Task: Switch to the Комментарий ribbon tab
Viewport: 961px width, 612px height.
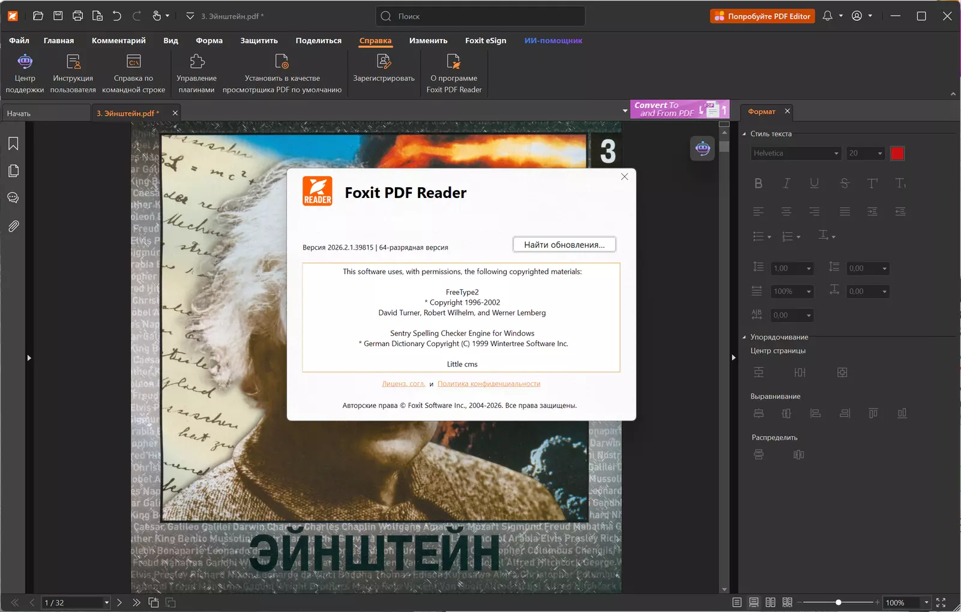Action: click(x=119, y=41)
